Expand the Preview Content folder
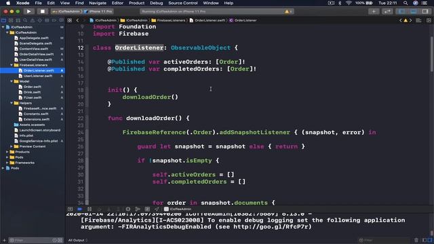Image resolution: width=434 pixels, height=244 pixels. [x=12, y=146]
